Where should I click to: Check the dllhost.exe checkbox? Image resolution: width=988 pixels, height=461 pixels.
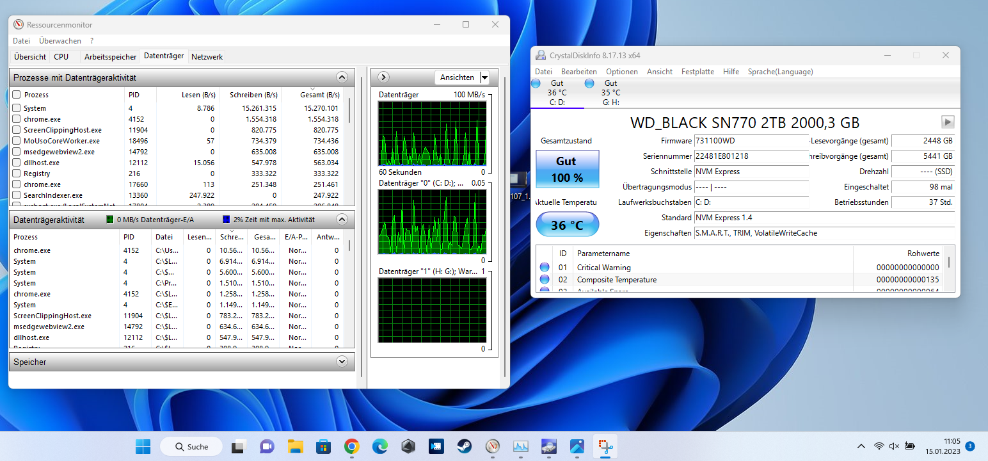(x=17, y=163)
